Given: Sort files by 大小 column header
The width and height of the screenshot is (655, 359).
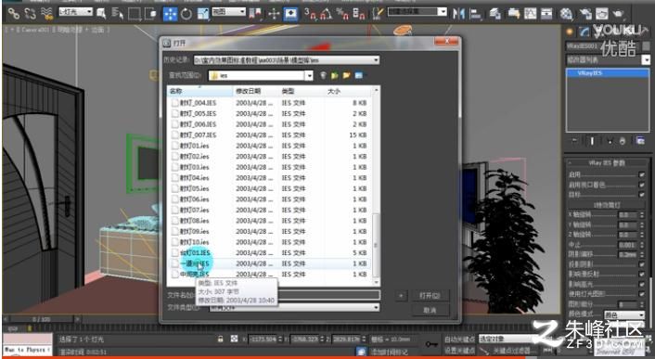Looking at the screenshot, I should [348, 91].
